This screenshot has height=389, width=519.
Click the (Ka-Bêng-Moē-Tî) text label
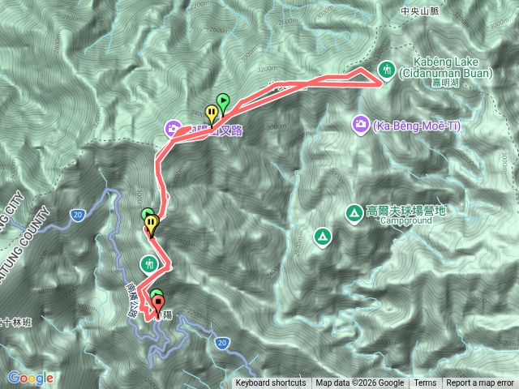click(416, 126)
